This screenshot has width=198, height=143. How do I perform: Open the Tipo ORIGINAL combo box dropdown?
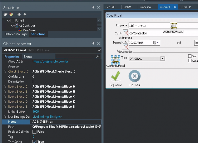click(163, 59)
